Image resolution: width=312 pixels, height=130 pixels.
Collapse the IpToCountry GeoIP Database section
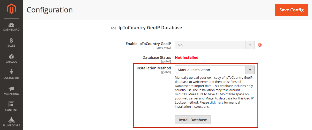[113, 28]
